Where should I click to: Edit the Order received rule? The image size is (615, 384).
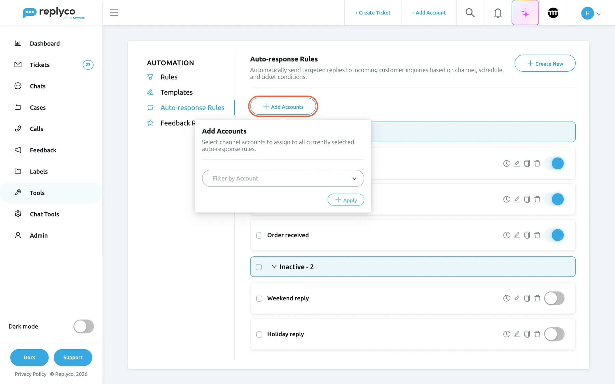[x=517, y=235]
